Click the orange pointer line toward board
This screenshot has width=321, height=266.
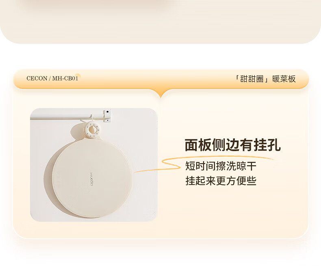click(156, 170)
